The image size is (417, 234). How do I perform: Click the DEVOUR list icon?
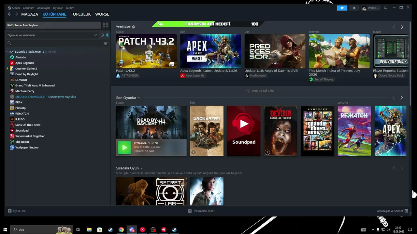[12, 80]
